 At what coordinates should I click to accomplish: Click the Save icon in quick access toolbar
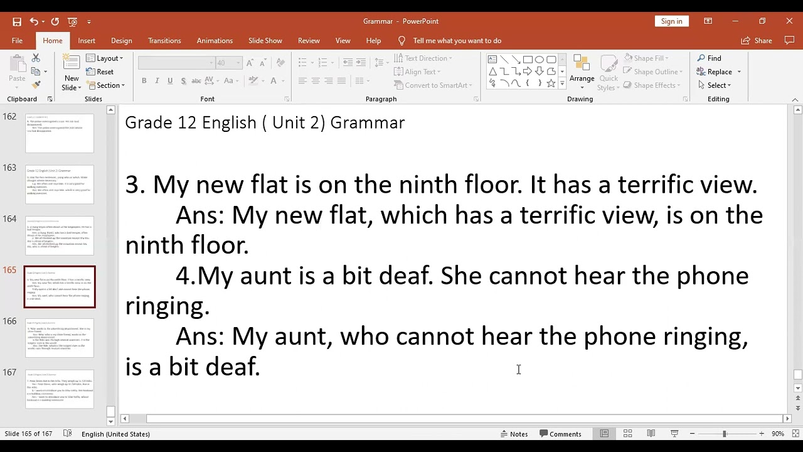pyautogui.click(x=17, y=21)
